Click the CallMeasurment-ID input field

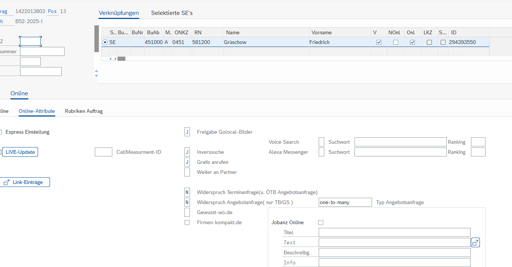[103, 152]
